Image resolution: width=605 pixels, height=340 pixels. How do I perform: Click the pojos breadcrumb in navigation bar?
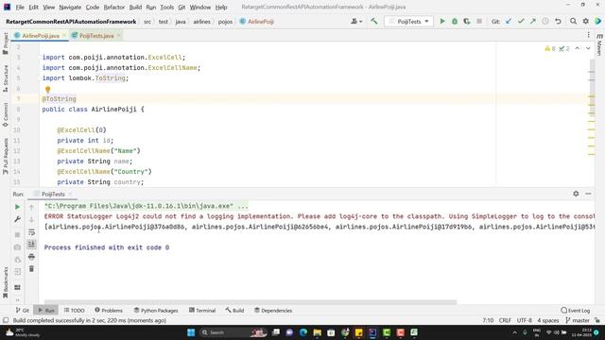coord(225,22)
